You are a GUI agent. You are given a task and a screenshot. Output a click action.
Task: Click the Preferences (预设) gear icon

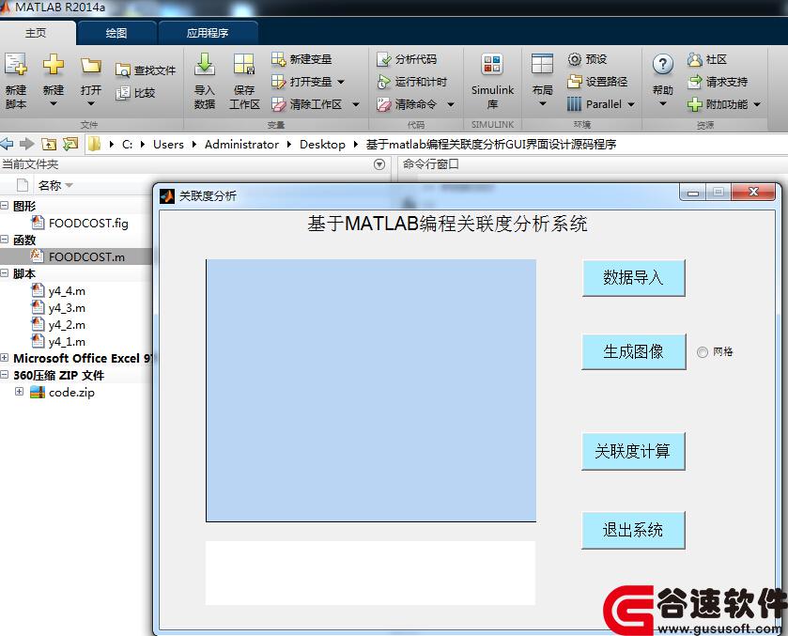575,59
